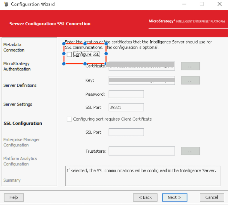The width and height of the screenshot is (228, 205).
Task: Select Metadata Connection step in sidebar
Action: click(14, 47)
